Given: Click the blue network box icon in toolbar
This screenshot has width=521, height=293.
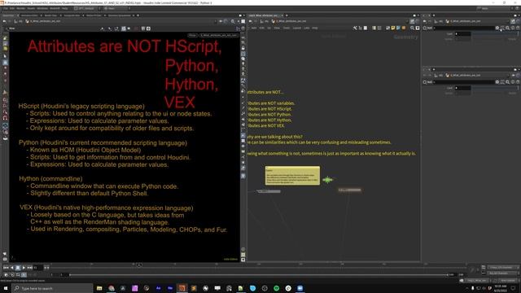Looking at the screenshot, I should pos(398,28).
